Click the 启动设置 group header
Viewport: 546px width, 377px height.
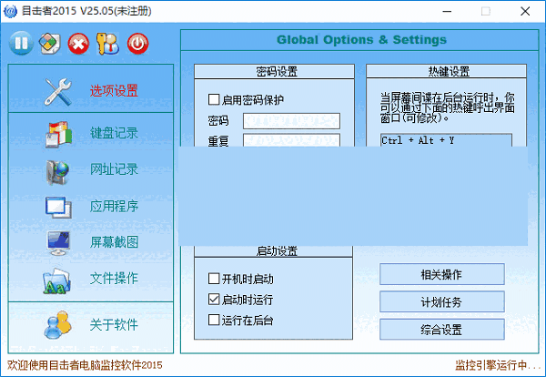pos(274,251)
